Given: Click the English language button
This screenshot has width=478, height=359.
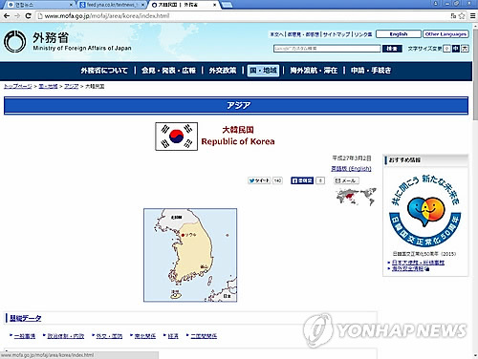Looking at the screenshot, I should [399, 34].
